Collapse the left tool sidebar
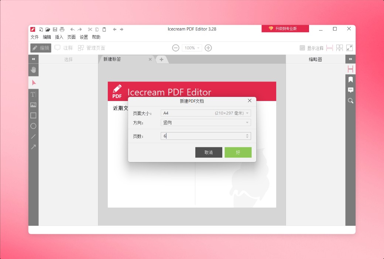 coord(33,59)
